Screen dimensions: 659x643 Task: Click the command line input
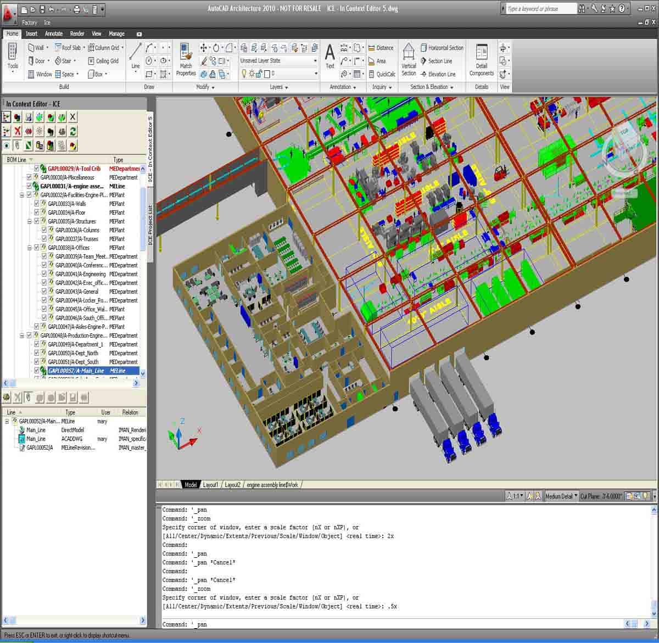pos(393,624)
